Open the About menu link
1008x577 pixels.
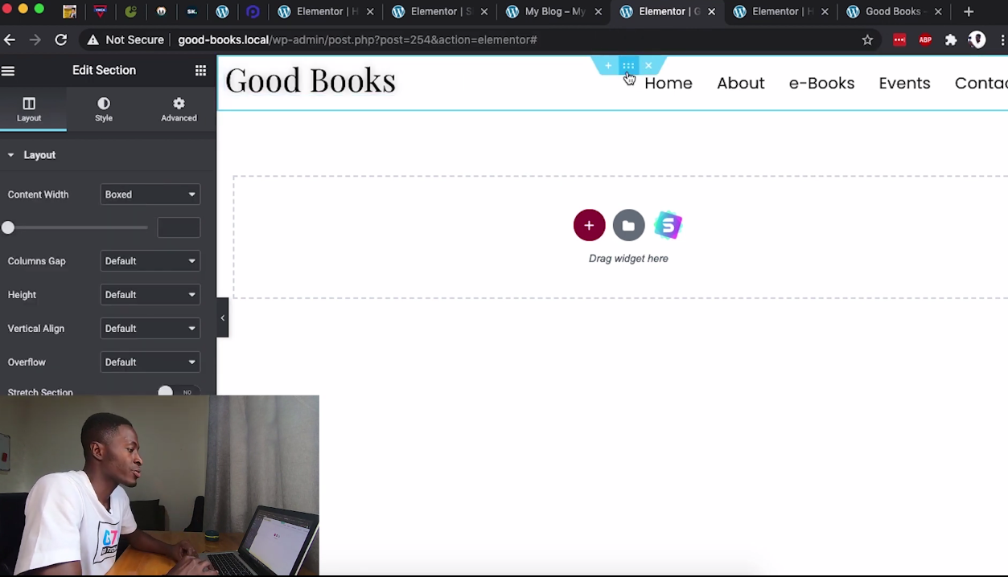click(x=740, y=83)
